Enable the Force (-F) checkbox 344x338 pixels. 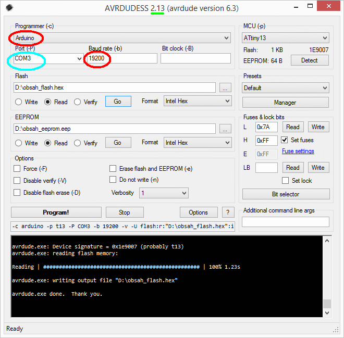click(17, 169)
